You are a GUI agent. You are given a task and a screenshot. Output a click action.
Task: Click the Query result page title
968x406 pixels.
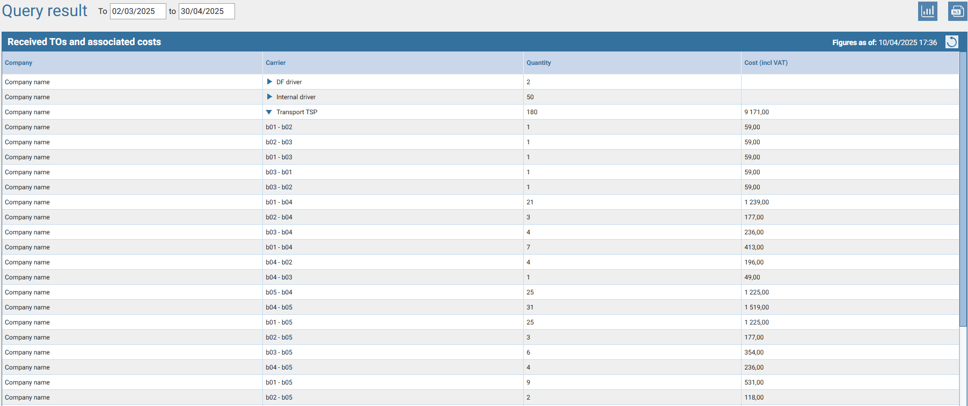click(x=45, y=11)
